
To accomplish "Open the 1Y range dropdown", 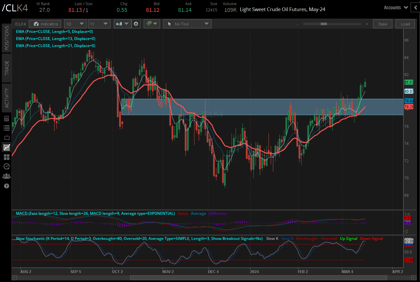I will [99, 24].
